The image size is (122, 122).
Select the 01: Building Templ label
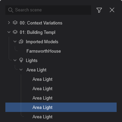tap(38, 33)
